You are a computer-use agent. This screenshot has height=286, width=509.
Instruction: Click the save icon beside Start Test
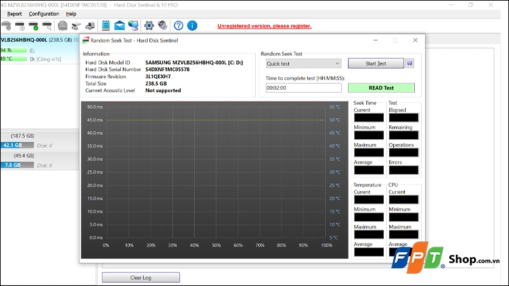(409, 63)
